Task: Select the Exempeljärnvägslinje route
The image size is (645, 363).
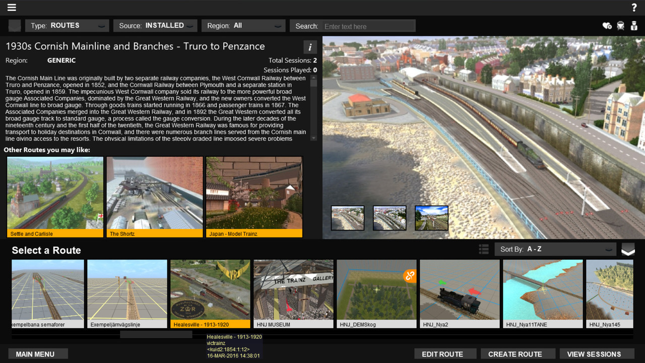Action: (127, 294)
